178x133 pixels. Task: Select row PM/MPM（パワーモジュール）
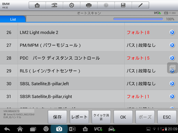coord(89,45)
